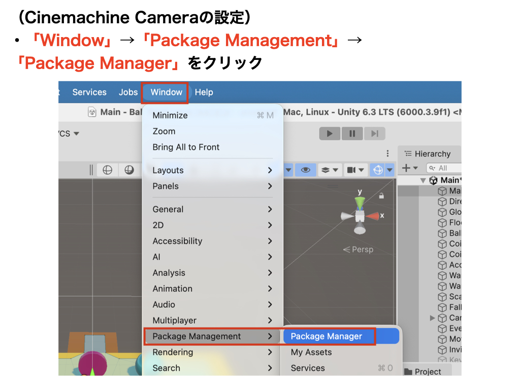This screenshot has width=520, height=390.
Task: Click the wireframe shading mode icon
Action: 107,170
